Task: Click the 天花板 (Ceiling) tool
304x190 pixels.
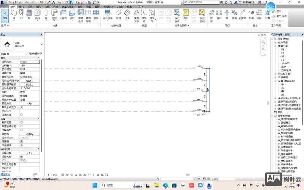Action: [63, 14]
